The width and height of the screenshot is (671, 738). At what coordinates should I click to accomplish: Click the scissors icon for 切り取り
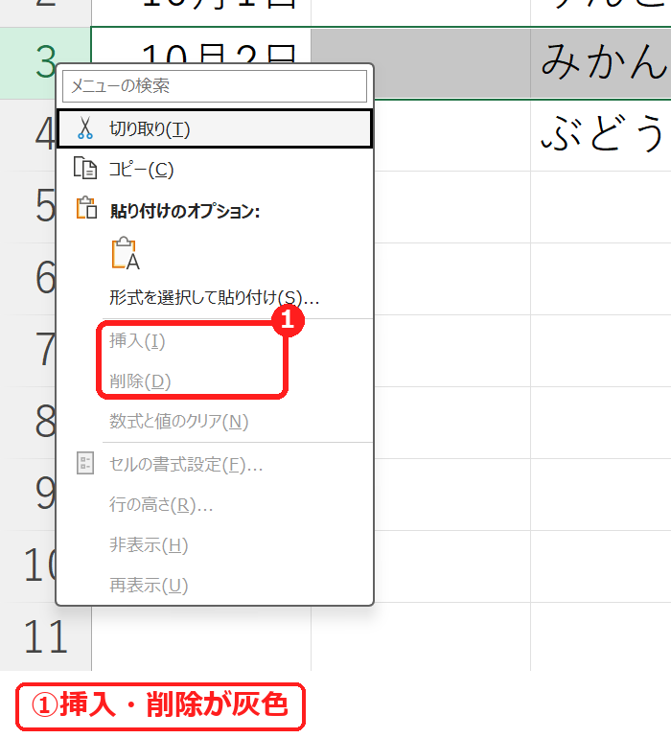85,128
